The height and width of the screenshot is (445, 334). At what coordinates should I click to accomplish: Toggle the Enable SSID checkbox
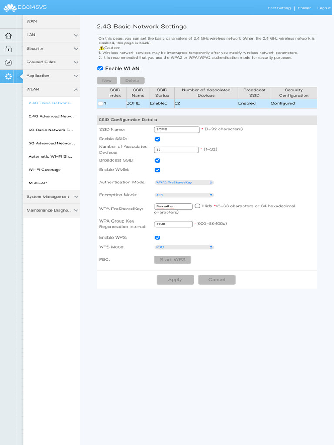coord(157,139)
